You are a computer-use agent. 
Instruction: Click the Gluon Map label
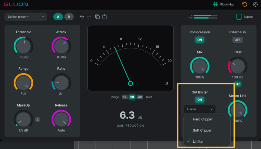[x=227, y=5]
